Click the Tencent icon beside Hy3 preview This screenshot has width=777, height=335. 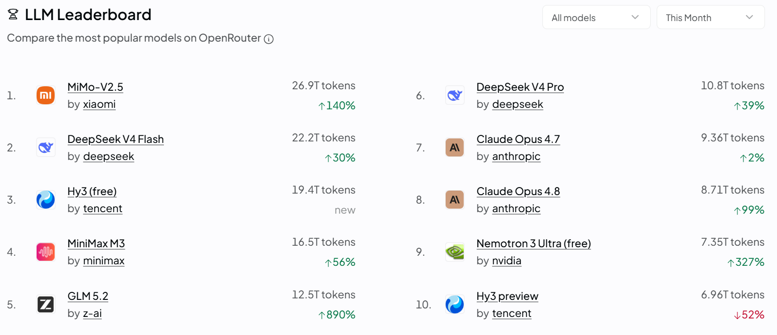[x=455, y=304]
